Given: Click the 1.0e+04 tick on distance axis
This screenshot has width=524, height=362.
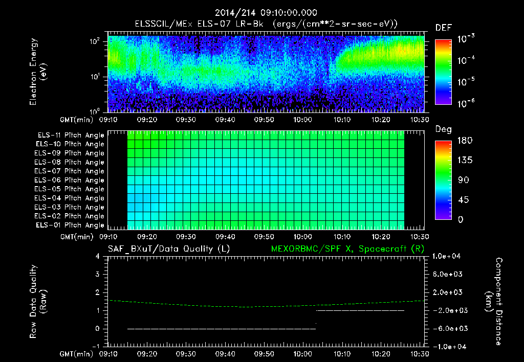Looking at the screenshot, I should click(446, 257).
